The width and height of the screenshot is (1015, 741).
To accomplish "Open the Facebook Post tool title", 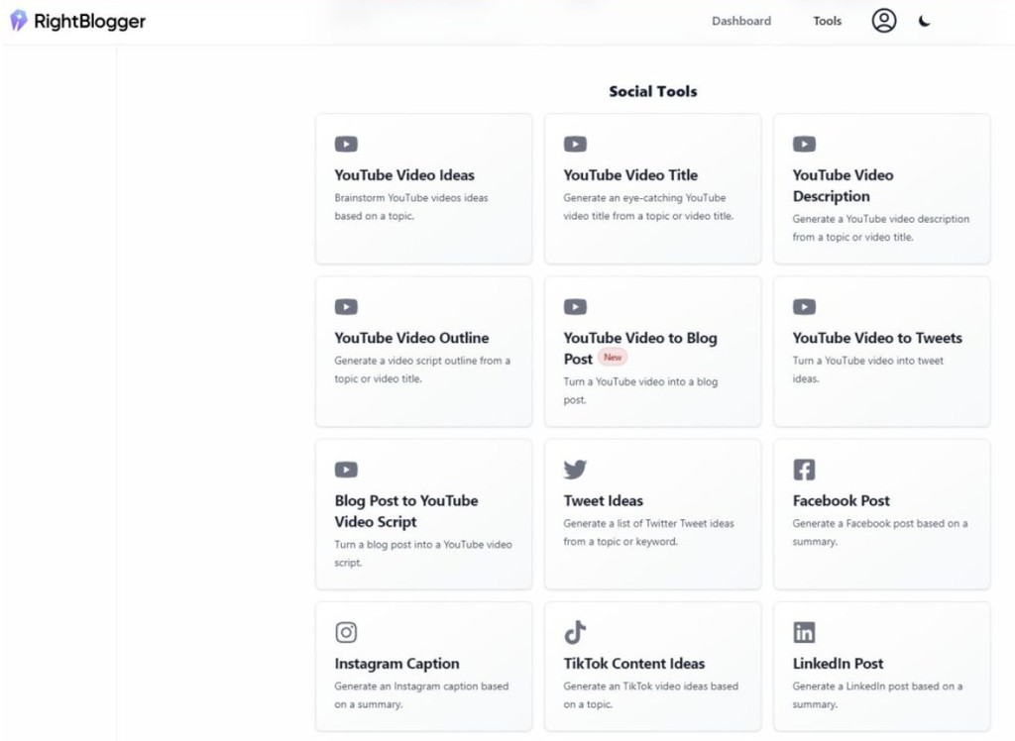I will point(841,501).
